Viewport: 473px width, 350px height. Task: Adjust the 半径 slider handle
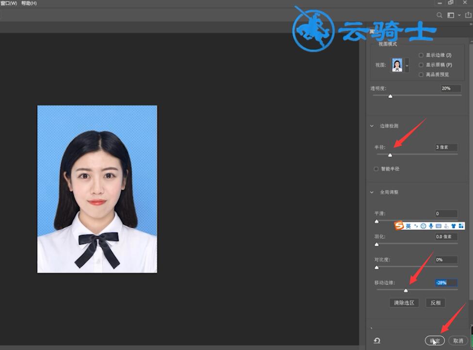(x=390, y=155)
